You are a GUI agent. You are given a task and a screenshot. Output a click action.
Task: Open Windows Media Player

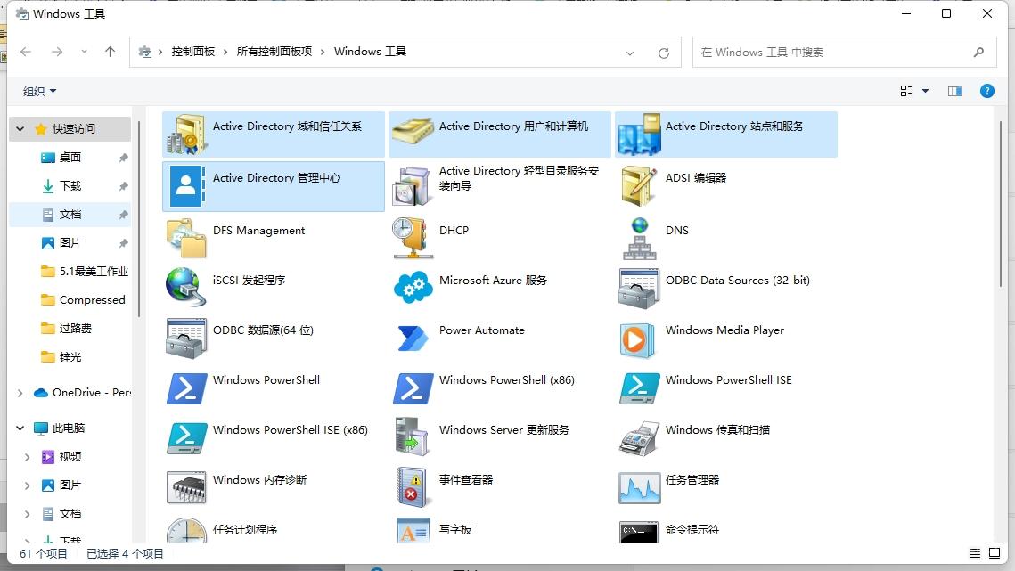[x=723, y=330]
